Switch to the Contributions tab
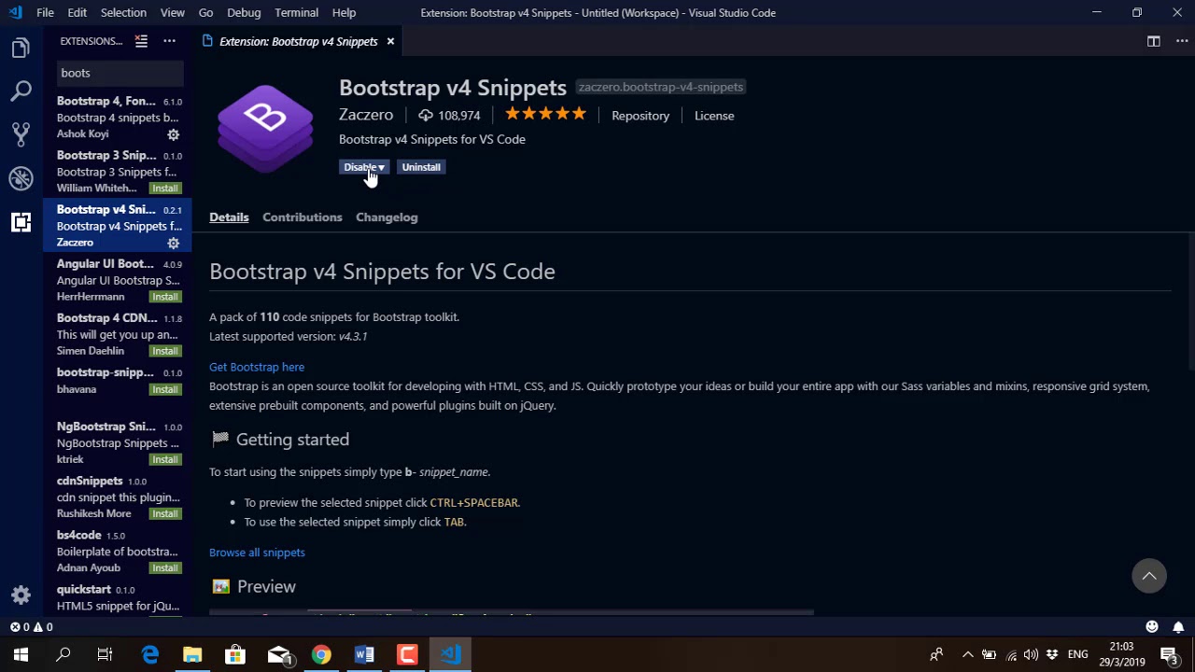Viewport: 1195px width, 672px height. coord(302,217)
